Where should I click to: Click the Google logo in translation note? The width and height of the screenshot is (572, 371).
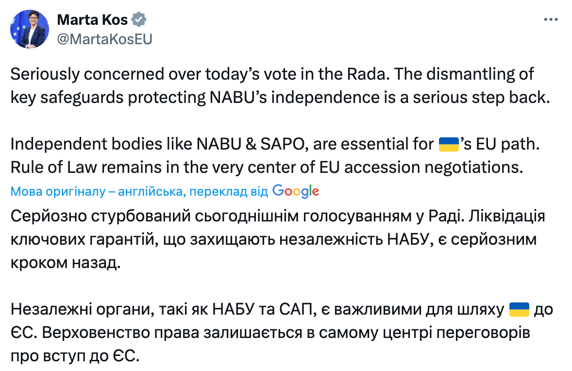[x=296, y=191]
